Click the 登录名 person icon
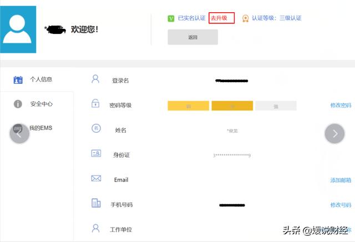This screenshot has height=242, width=355. 95,79
